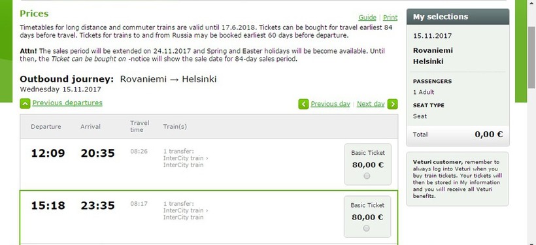This screenshot has width=536, height=245.
Task: Click the Basic Ticket box for 12:09 train
Action: [368, 165]
